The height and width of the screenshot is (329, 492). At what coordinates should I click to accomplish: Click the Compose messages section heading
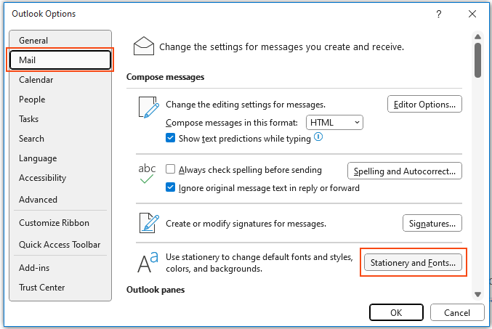166,77
